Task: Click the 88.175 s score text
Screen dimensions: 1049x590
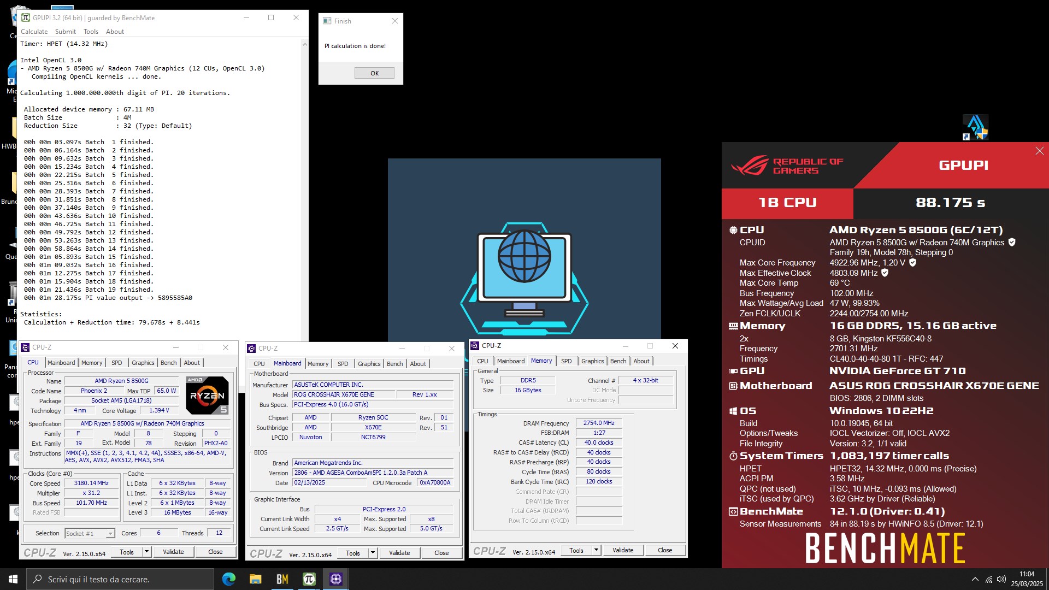Action: (x=951, y=203)
